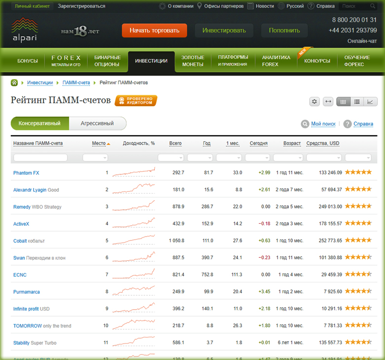Click the 'Проверено аудитором' badge
The height and width of the screenshot is (360, 385).
coord(136,101)
